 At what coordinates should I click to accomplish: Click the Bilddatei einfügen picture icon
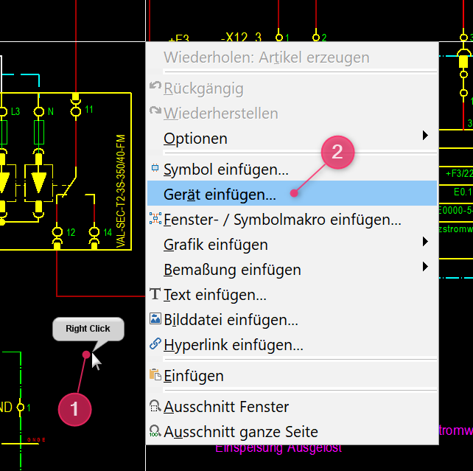pos(155,319)
